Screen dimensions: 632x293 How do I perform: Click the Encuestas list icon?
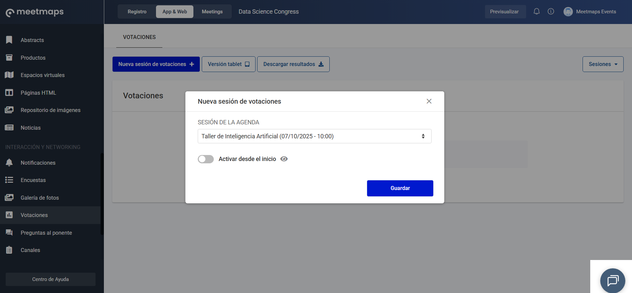[x=9, y=180]
